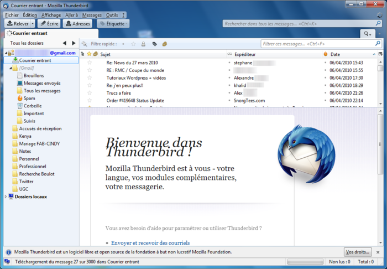387x269 pixels.
Task: Open the Order #419648 Status Update message
Action: pyautogui.click(x=135, y=101)
